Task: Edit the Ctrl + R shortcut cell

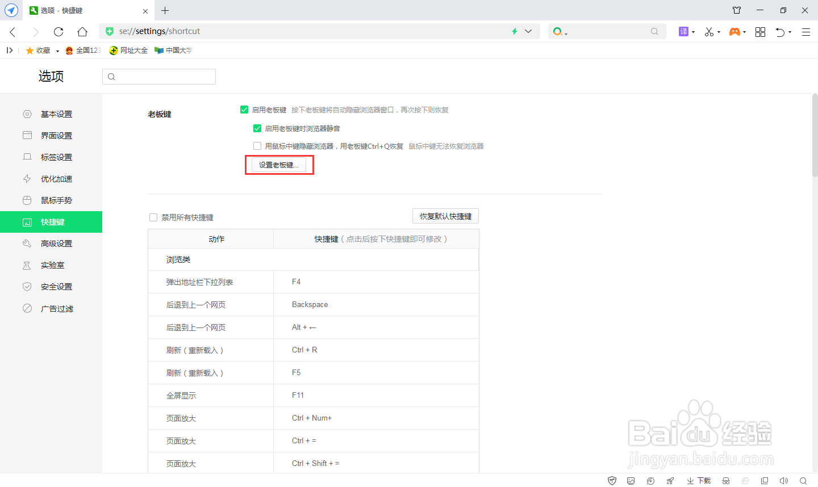Action: pyautogui.click(x=376, y=350)
